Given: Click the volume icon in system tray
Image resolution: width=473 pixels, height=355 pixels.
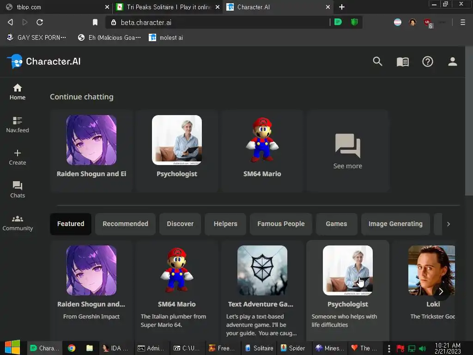Looking at the screenshot, I should coord(422,349).
